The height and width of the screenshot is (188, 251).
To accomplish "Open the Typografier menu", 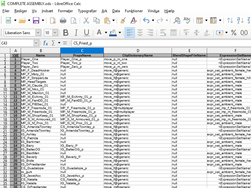I will pos(87,11).
